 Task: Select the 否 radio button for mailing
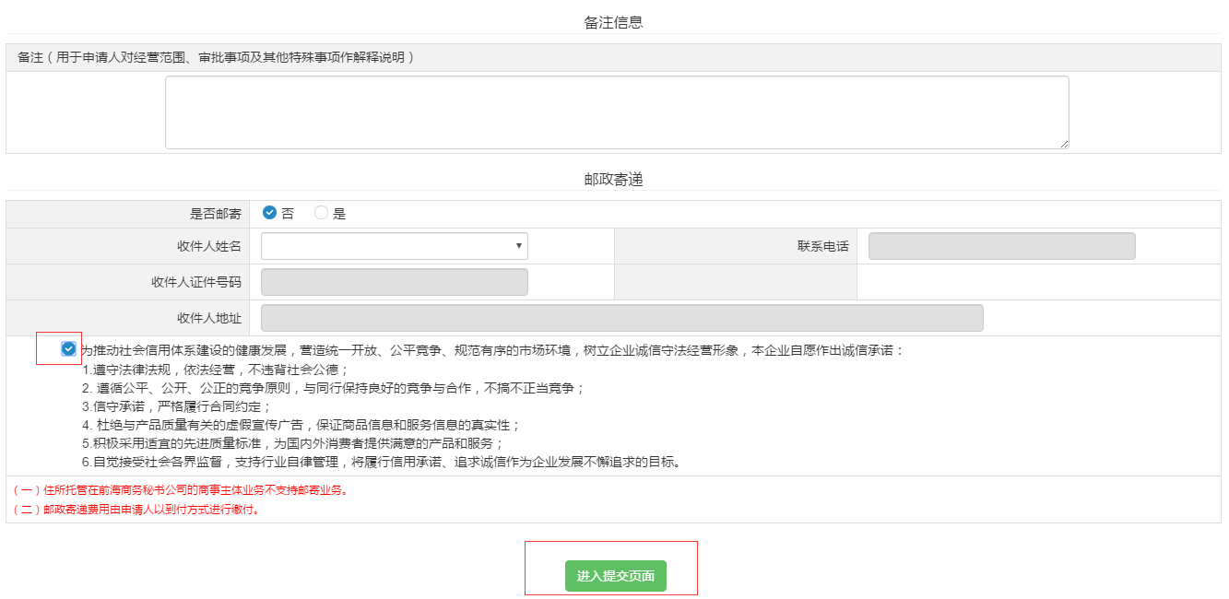pos(269,213)
